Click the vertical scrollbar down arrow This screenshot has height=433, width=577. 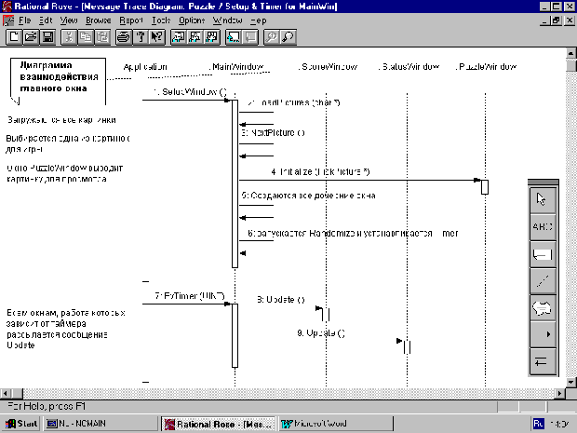click(570, 382)
